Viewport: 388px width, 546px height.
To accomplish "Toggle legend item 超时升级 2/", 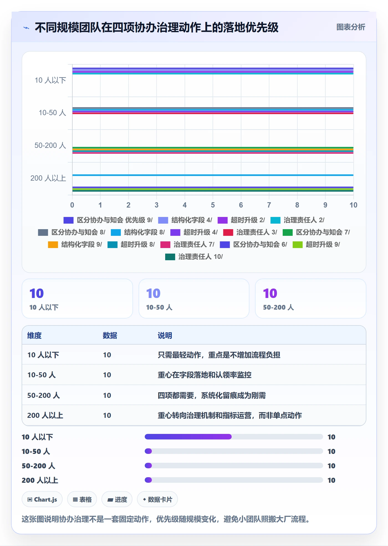I will tap(241, 220).
